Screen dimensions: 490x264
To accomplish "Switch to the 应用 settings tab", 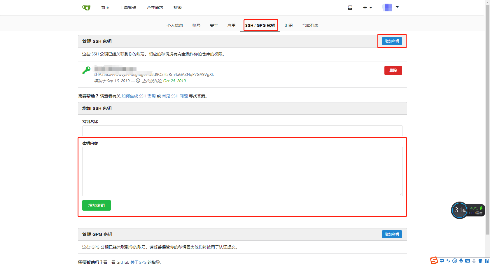I will [231, 25].
